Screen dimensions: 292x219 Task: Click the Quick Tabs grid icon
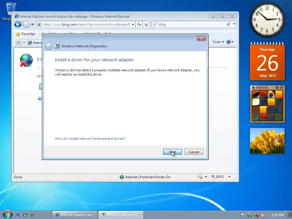click(x=19, y=43)
